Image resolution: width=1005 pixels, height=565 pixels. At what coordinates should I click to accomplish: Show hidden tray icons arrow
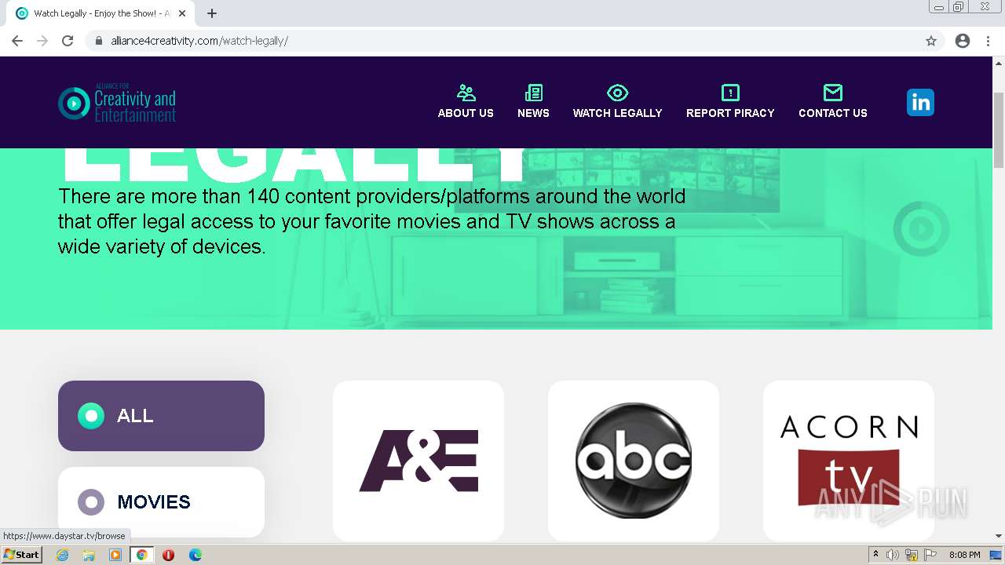[875, 555]
